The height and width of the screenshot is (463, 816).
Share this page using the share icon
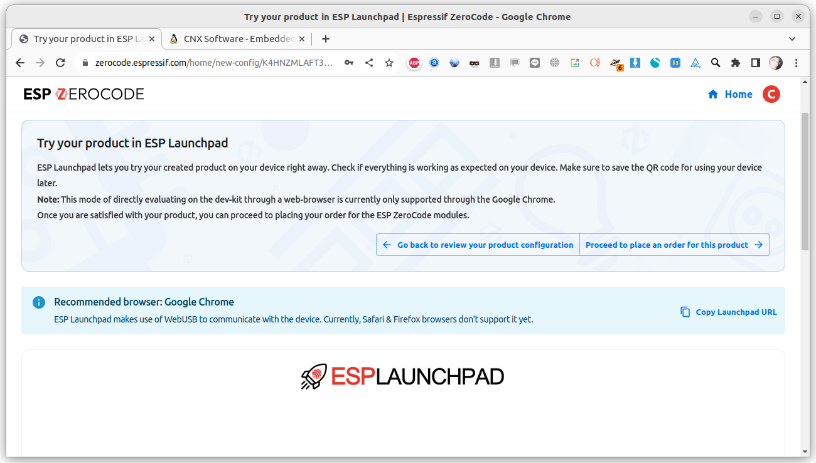[369, 63]
